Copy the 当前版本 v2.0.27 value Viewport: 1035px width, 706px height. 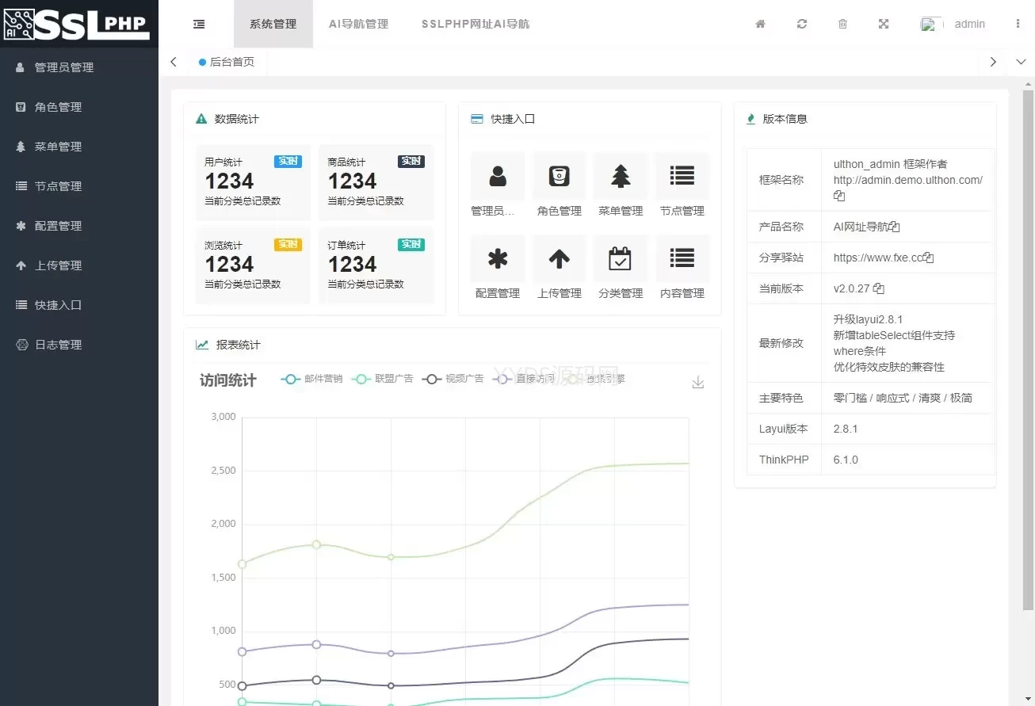879,288
